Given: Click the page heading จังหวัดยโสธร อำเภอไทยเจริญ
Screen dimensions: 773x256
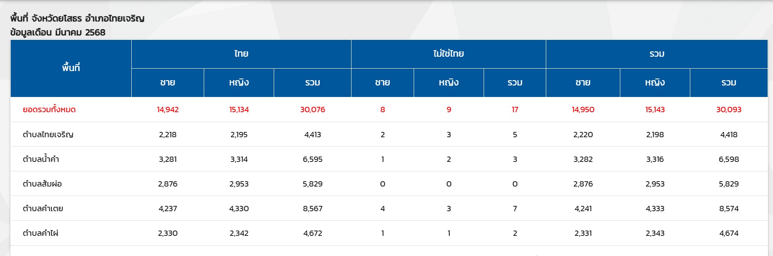Looking at the screenshot, I should point(77,18).
